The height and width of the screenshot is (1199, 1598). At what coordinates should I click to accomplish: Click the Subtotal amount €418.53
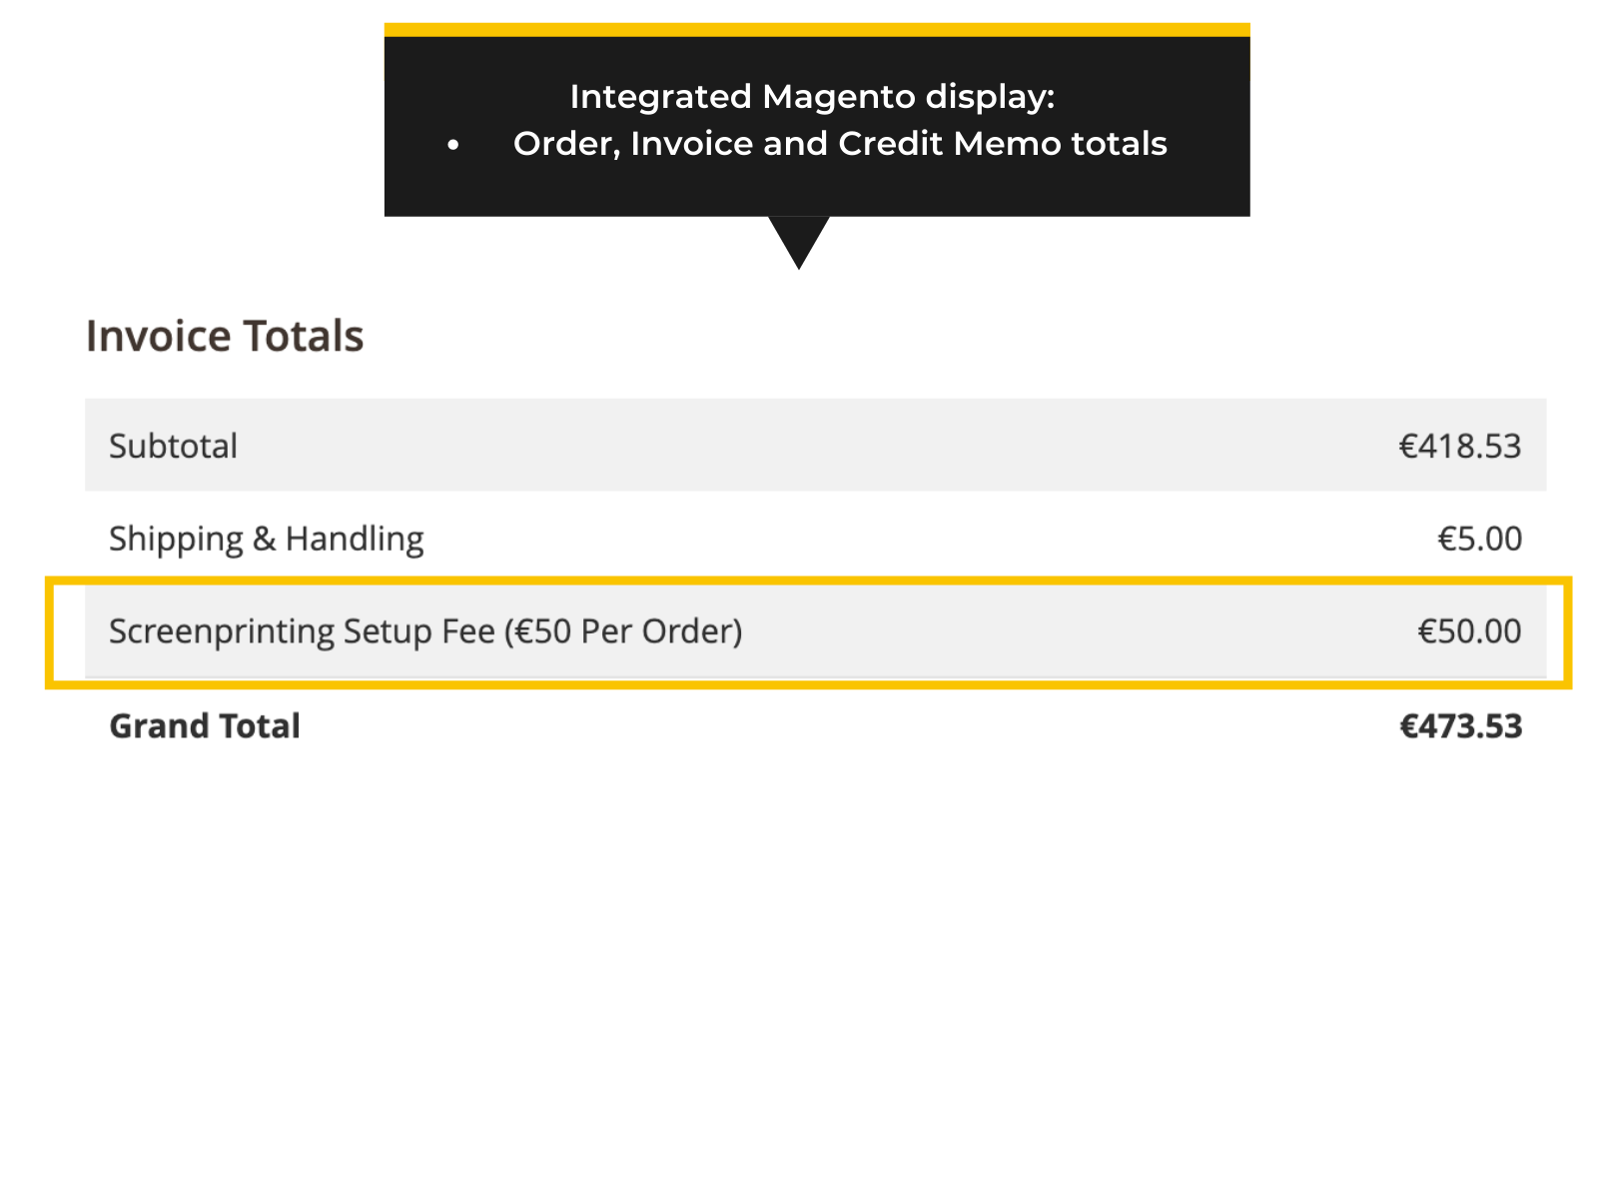point(1459,447)
